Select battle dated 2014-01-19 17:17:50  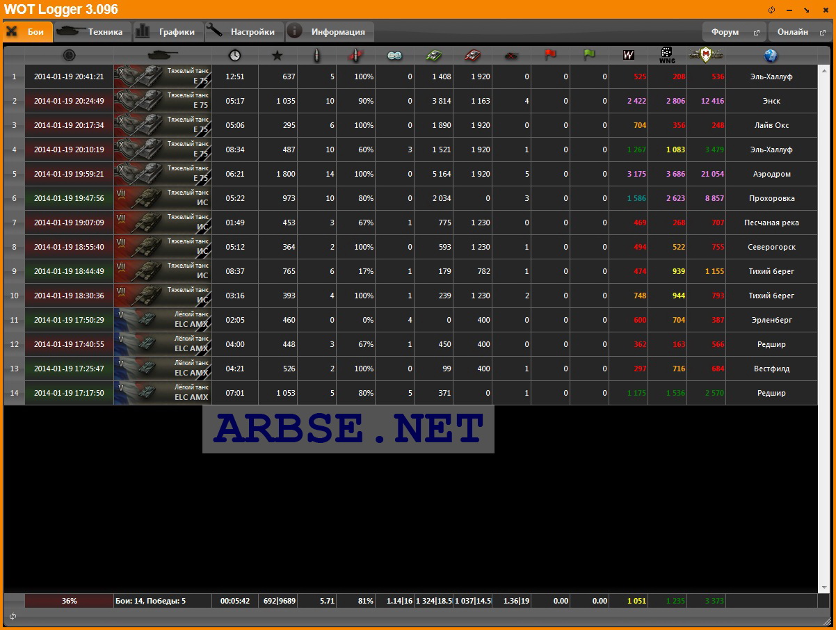click(69, 393)
